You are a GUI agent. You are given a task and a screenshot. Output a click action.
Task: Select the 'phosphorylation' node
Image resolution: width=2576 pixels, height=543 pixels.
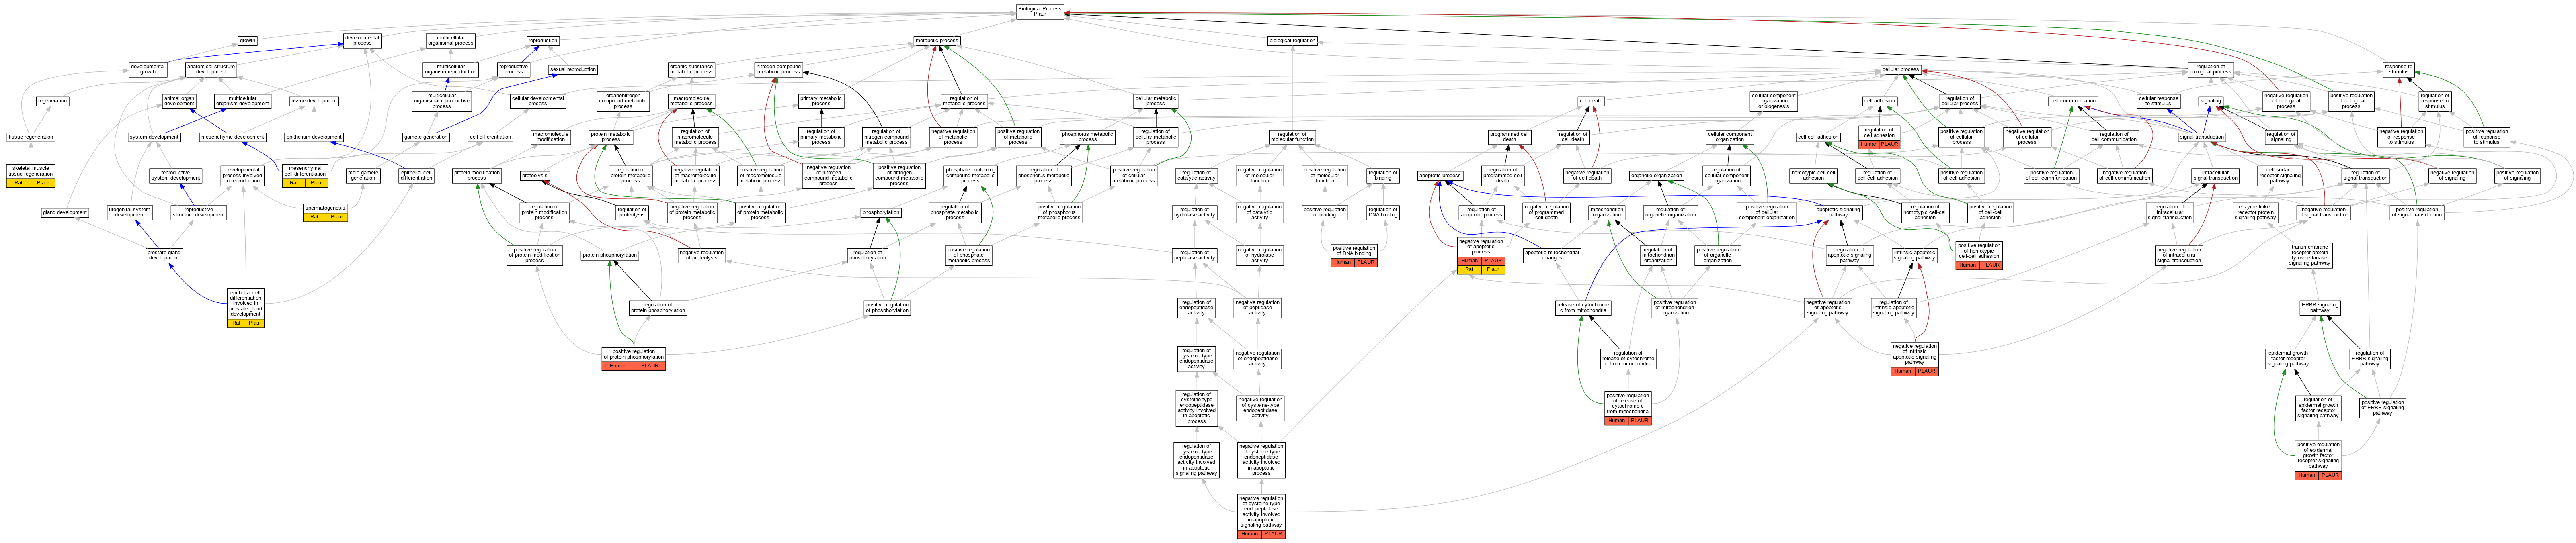coord(881,212)
